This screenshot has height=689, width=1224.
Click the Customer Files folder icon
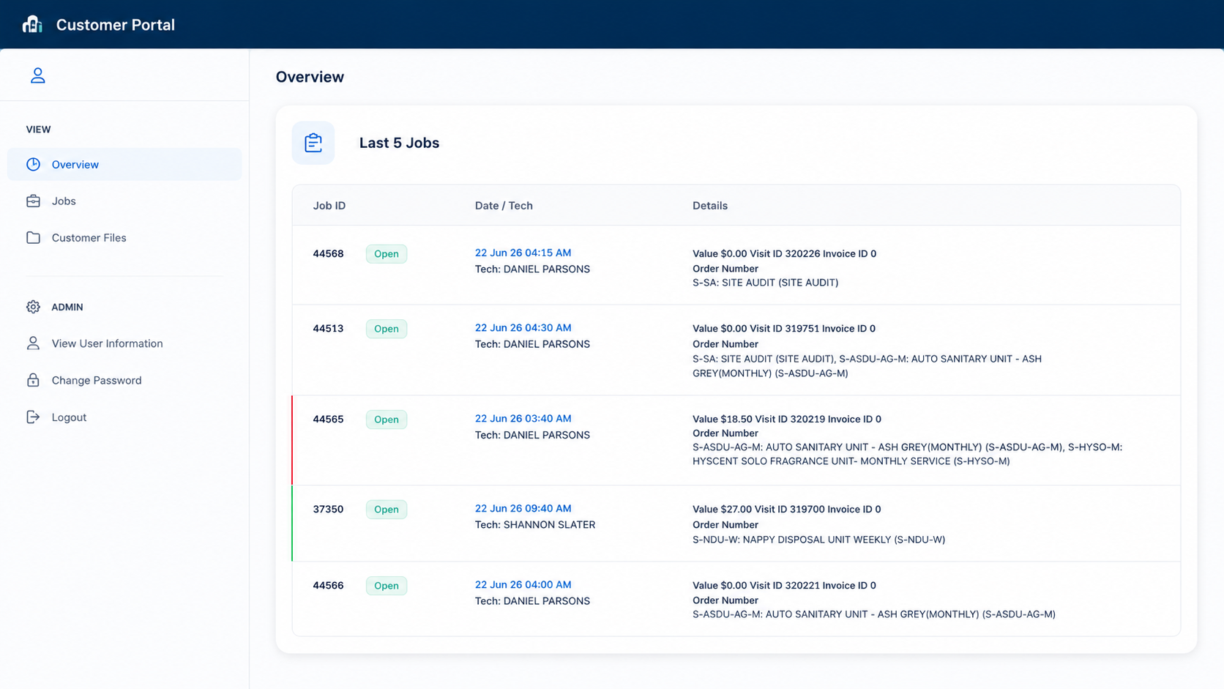pyautogui.click(x=33, y=237)
